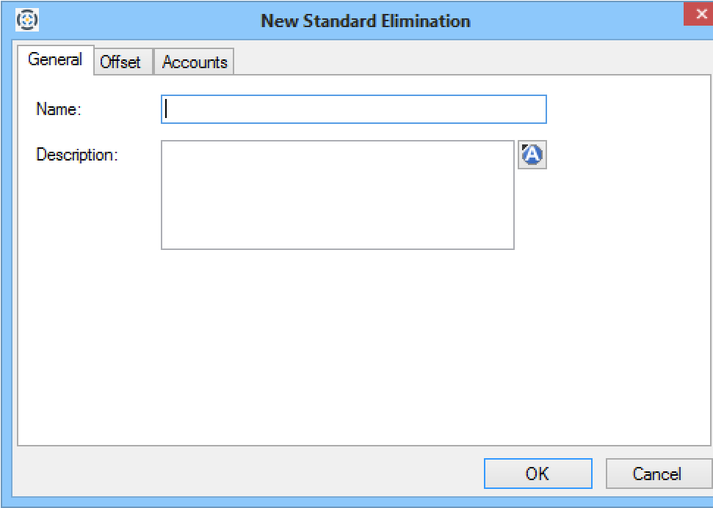The height and width of the screenshot is (508, 713).
Task: Select the Accounts tab
Action: [x=195, y=62]
